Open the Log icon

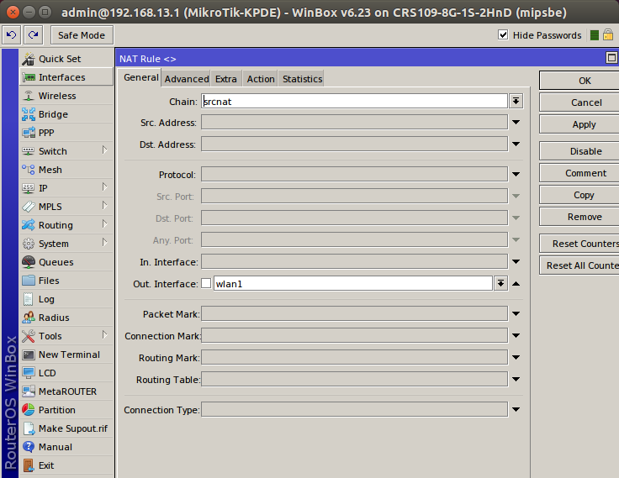click(x=29, y=299)
